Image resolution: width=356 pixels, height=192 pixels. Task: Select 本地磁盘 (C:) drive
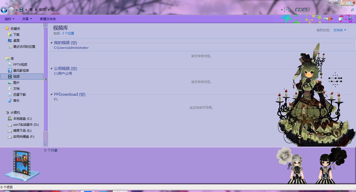pos(22,119)
